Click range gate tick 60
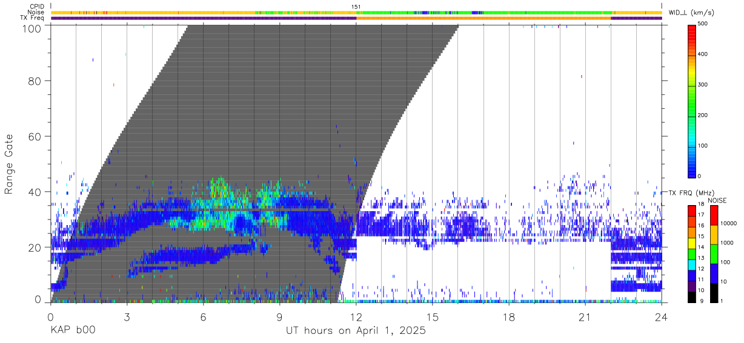 pos(35,136)
